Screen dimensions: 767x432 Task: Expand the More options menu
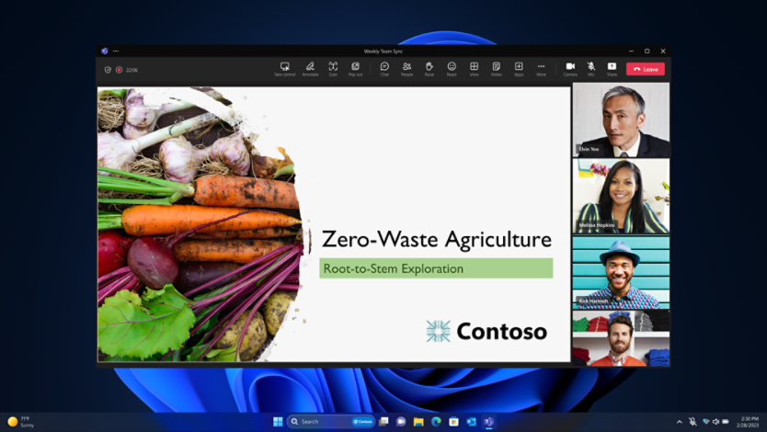coord(541,67)
